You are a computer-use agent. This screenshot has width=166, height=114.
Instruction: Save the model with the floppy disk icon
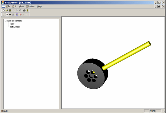10,10
